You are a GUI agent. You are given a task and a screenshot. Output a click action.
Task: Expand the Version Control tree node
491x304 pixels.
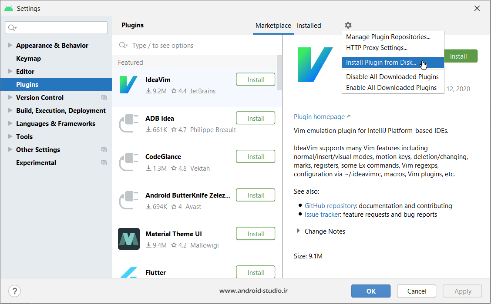10,98
